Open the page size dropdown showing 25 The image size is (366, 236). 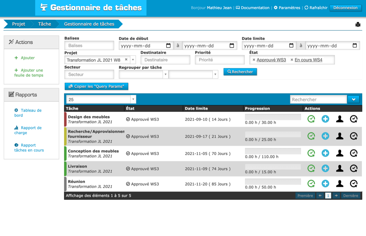[133, 99]
